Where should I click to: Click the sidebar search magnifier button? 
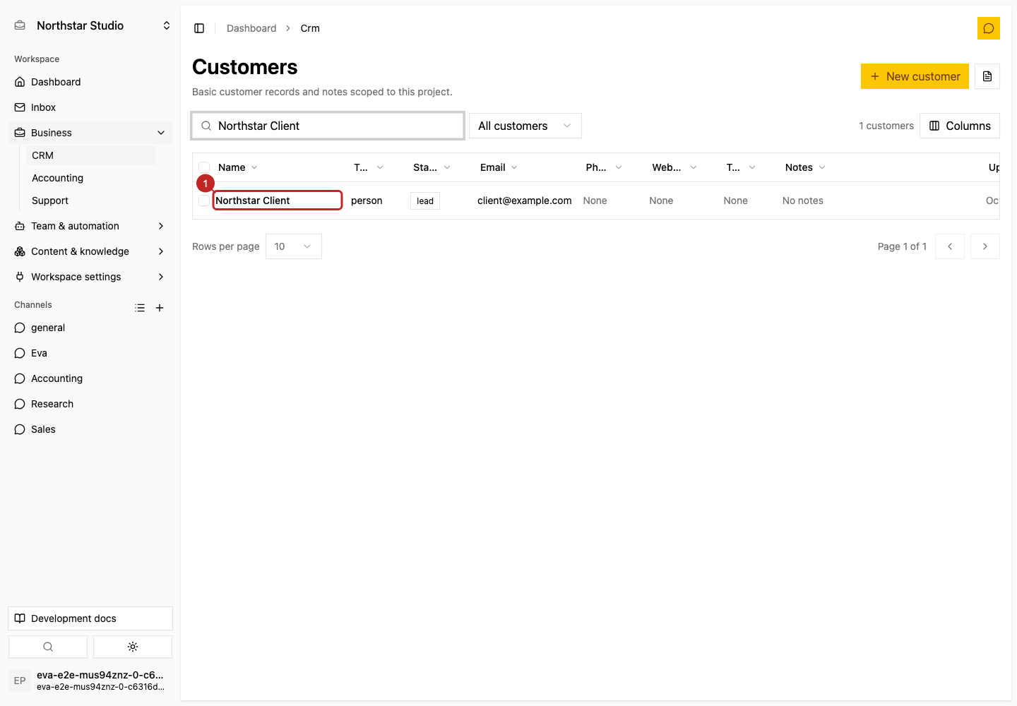click(48, 647)
